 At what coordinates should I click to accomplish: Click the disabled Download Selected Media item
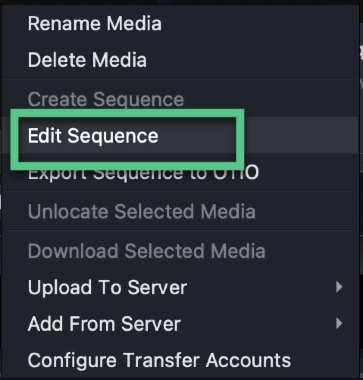146,251
